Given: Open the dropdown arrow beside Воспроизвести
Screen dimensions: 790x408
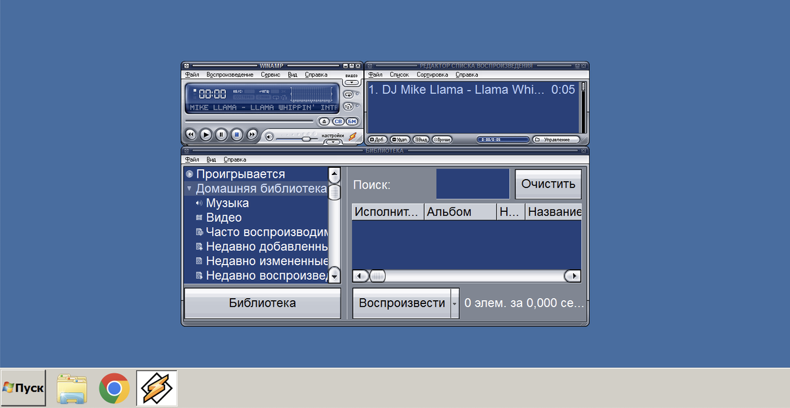Looking at the screenshot, I should coord(454,303).
